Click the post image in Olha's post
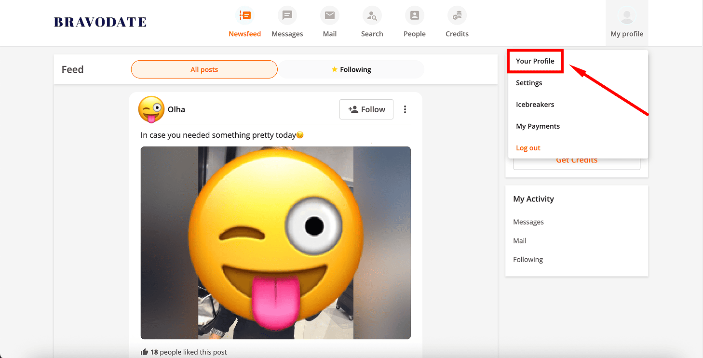 click(x=275, y=243)
